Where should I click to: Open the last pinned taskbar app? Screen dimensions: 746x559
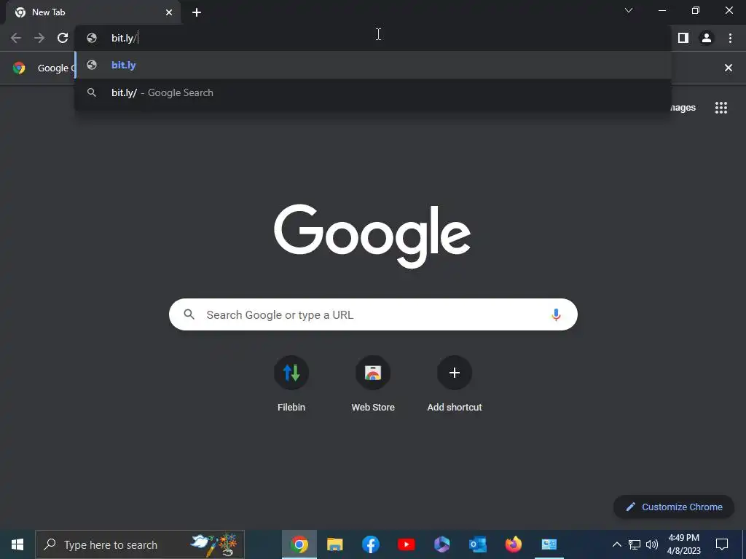549,544
